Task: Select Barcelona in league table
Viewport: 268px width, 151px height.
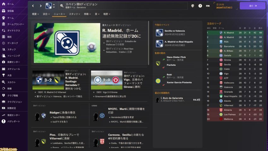Action: [235, 46]
